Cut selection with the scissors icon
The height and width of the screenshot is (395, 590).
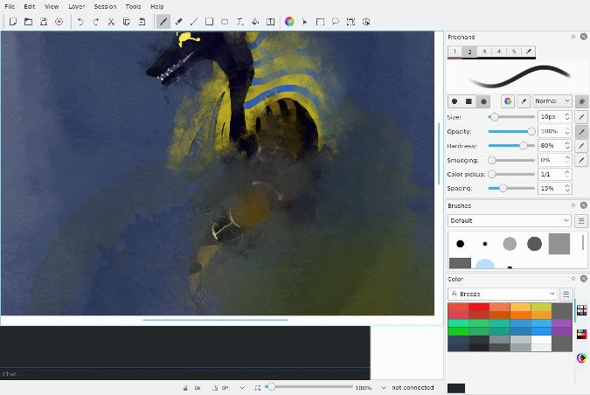(x=111, y=22)
